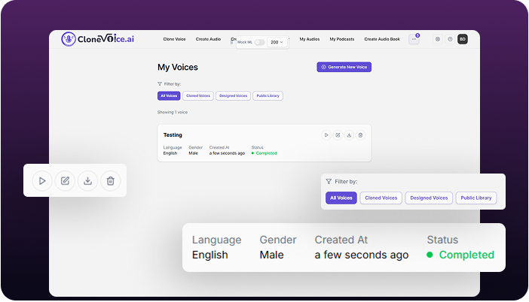Click the Generate New Voice button
Viewport: 529px width, 302px height.
[x=344, y=67]
